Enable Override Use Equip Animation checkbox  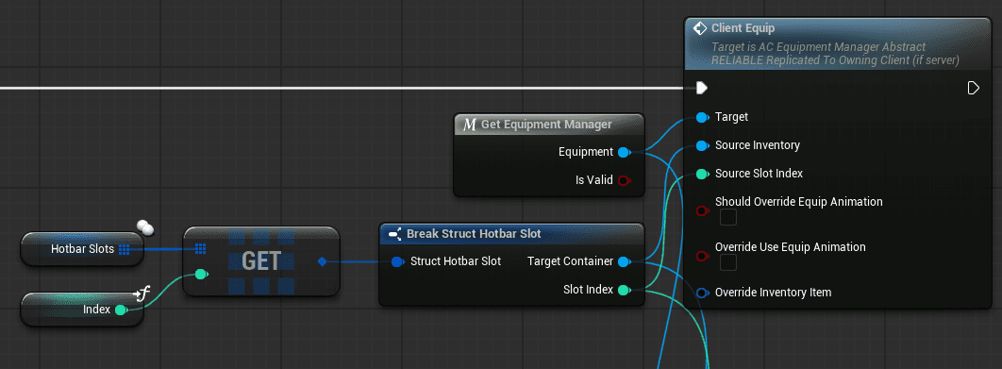click(728, 263)
